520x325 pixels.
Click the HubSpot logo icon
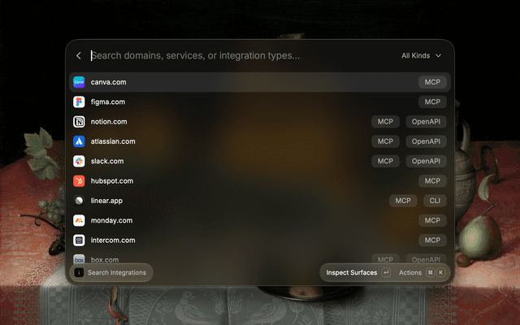tap(79, 181)
